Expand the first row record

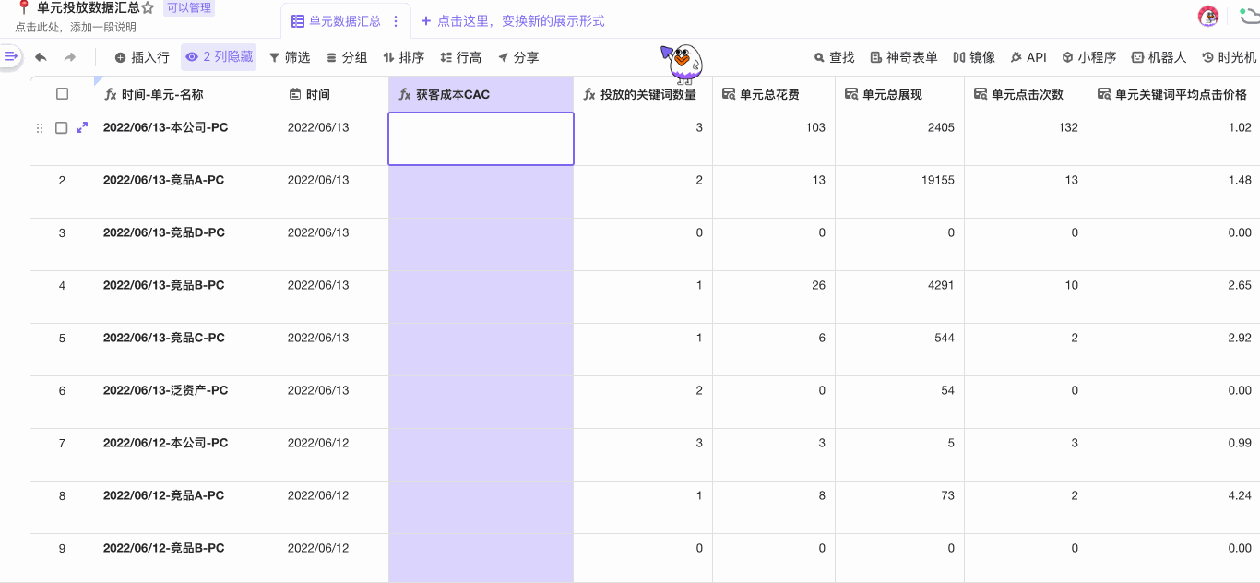click(82, 128)
